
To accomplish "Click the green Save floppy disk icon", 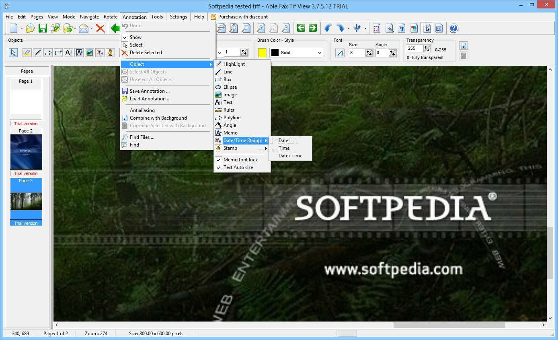I will [43, 28].
